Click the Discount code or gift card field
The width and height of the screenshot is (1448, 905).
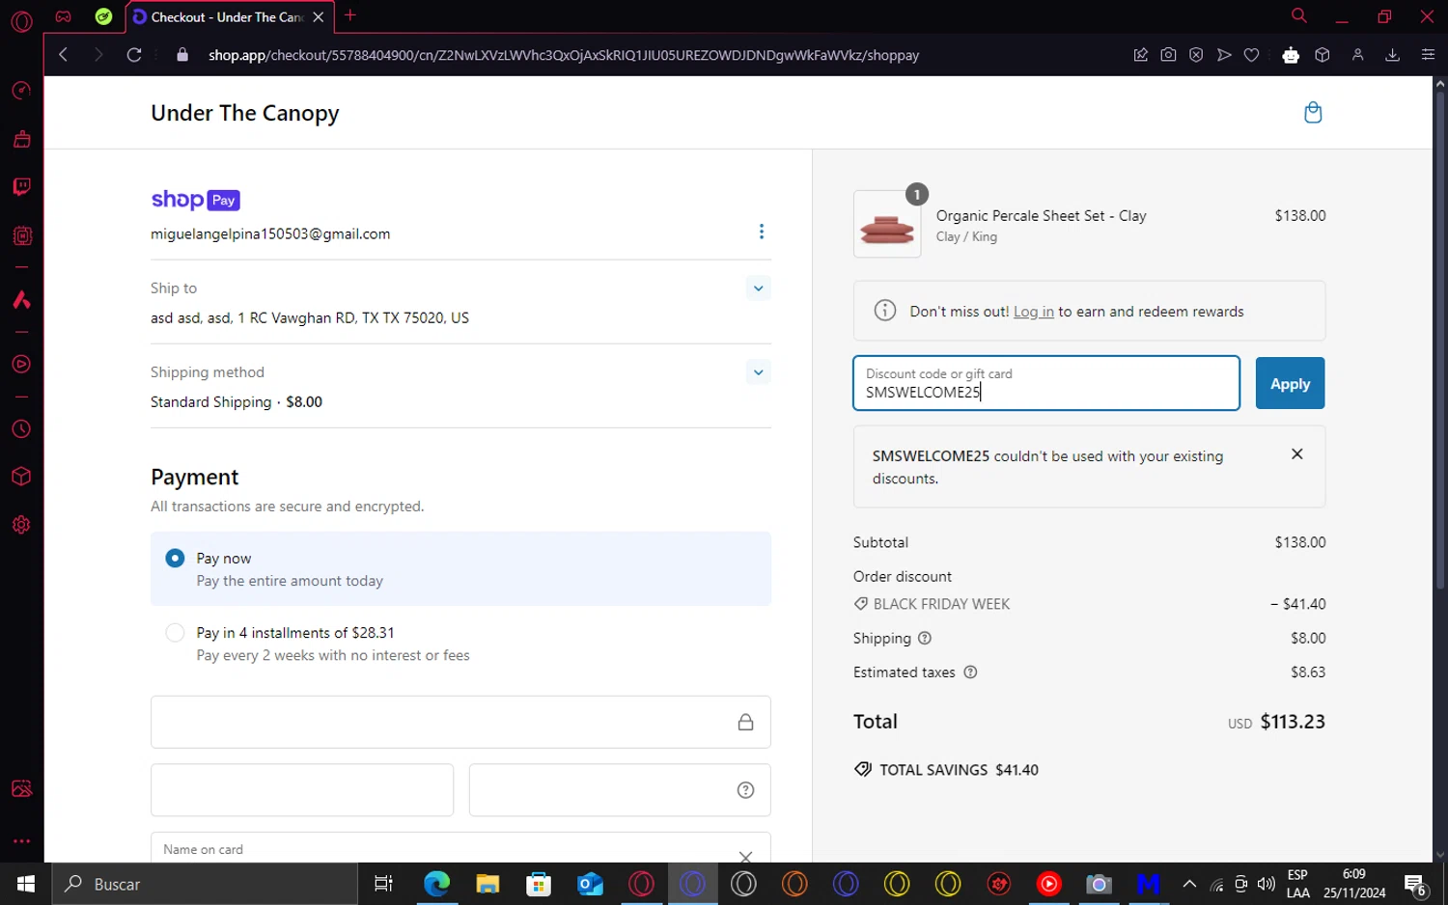click(1046, 383)
